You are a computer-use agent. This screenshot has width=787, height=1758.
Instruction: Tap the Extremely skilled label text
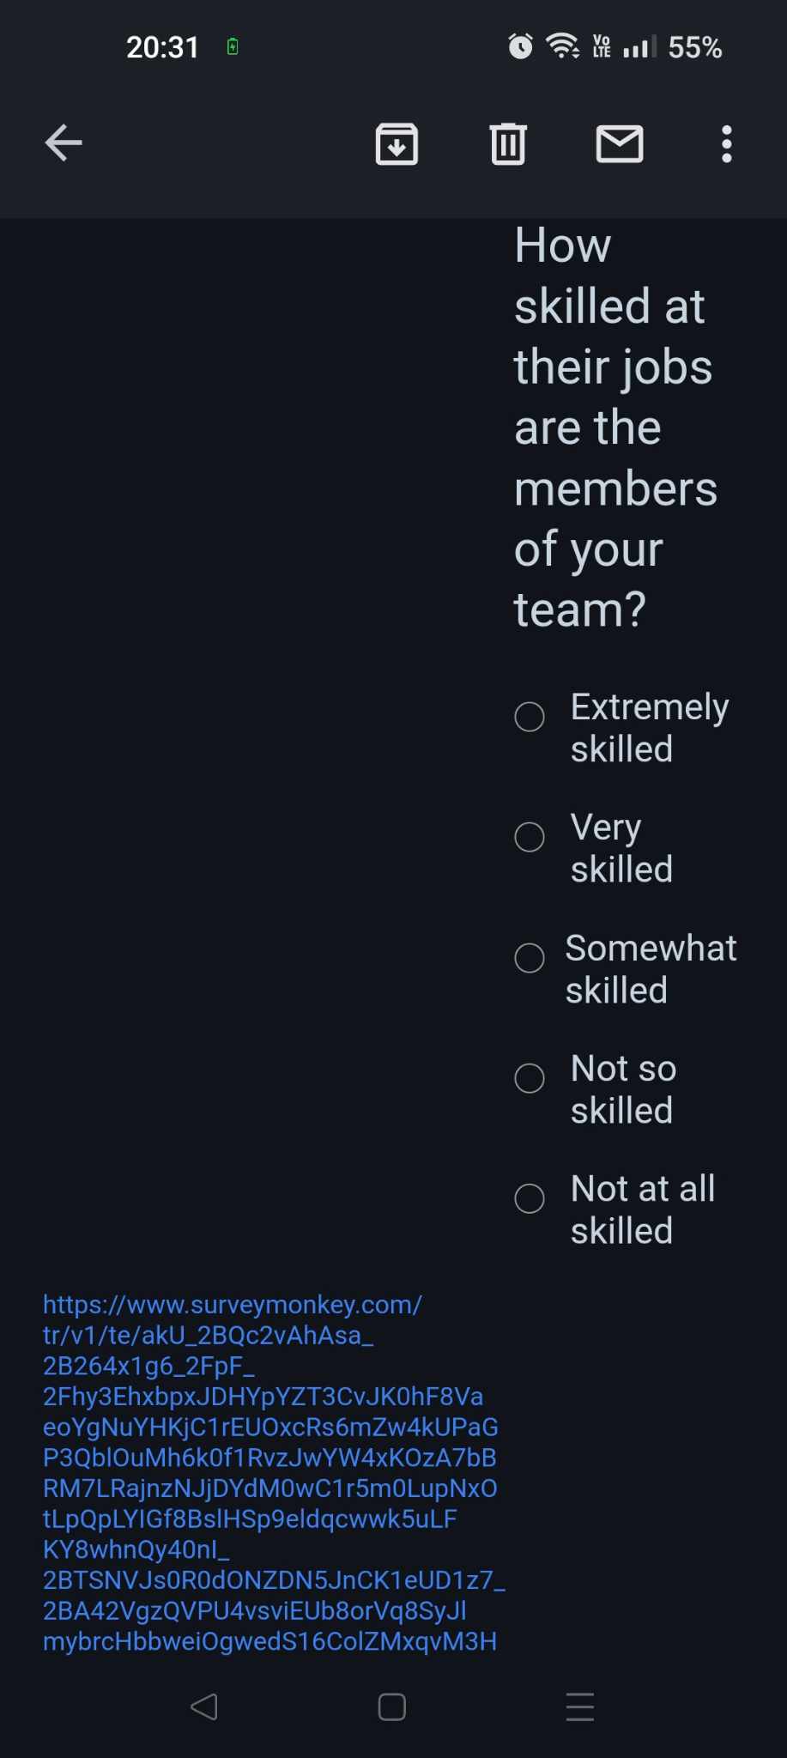[x=650, y=728]
